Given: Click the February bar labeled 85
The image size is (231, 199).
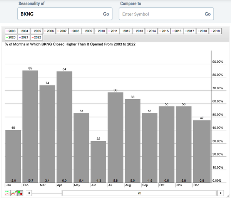Looking at the screenshot, I should click(30, 127).
